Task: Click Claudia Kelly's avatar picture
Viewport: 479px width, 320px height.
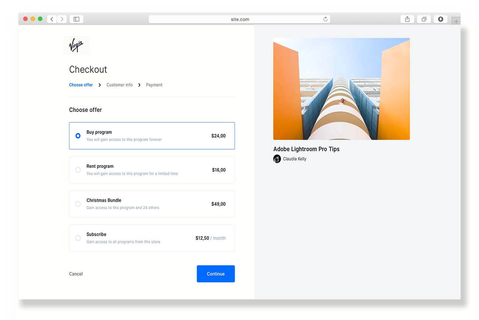Action: 277,159
